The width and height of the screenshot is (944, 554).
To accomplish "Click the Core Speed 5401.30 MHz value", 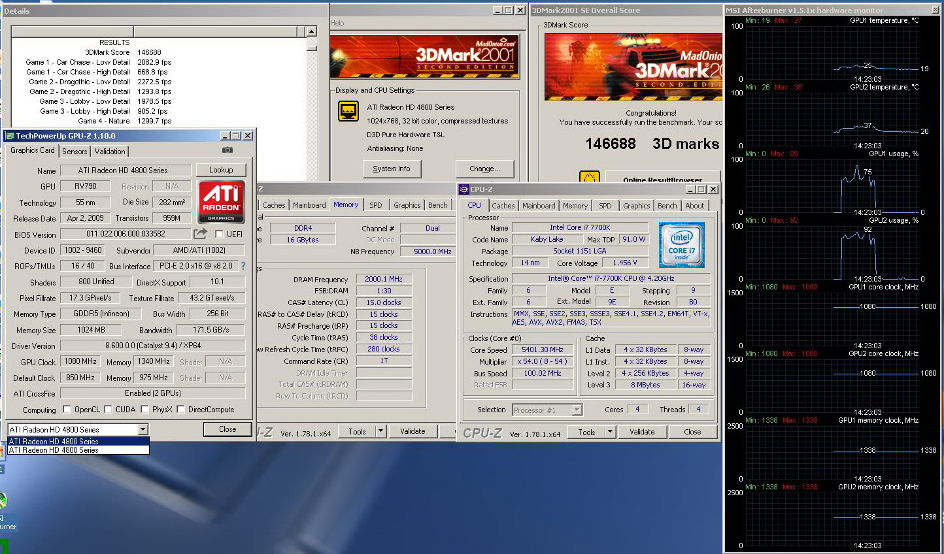I will (543, 350).
